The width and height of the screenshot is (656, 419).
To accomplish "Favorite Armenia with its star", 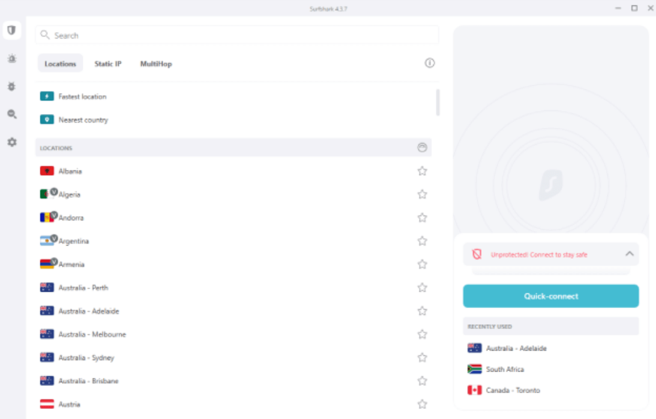I will 422,264.
